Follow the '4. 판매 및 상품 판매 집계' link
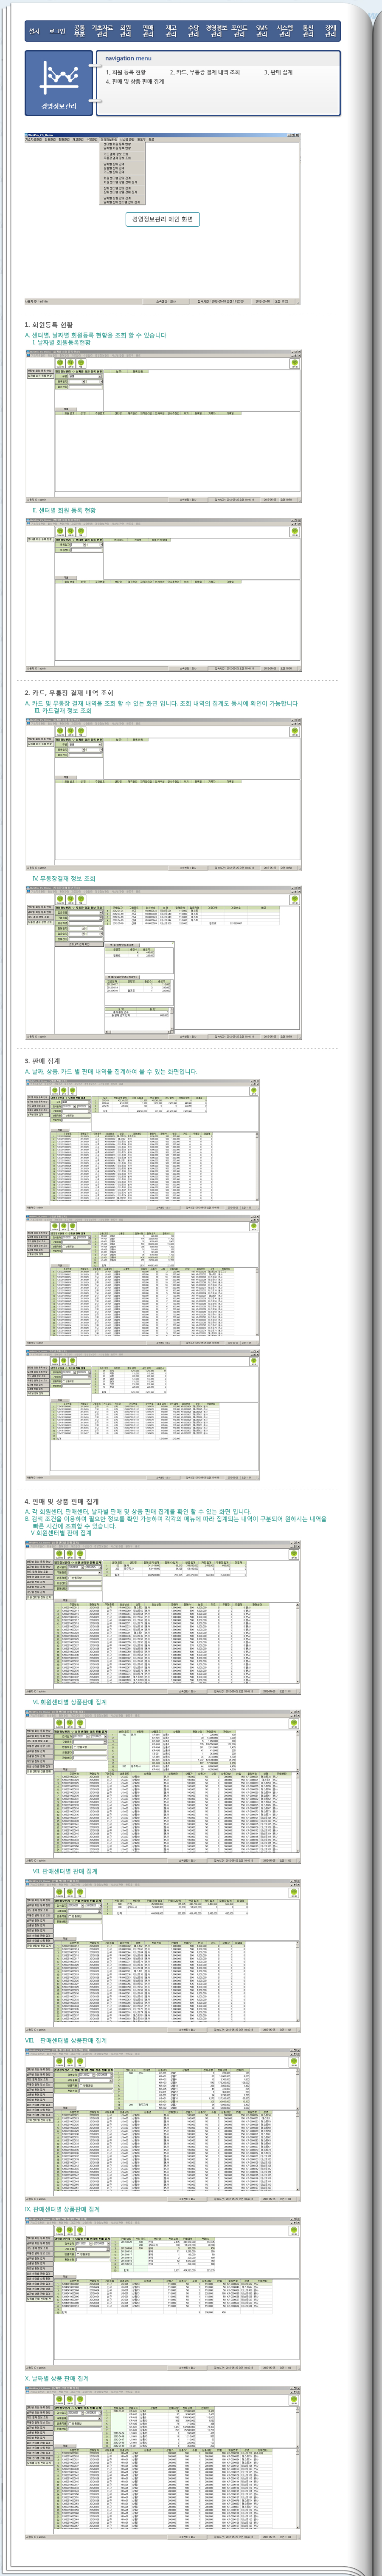The height and width of the screenshot is (2576, 382). pyautogui.click(x=135, y=82)
